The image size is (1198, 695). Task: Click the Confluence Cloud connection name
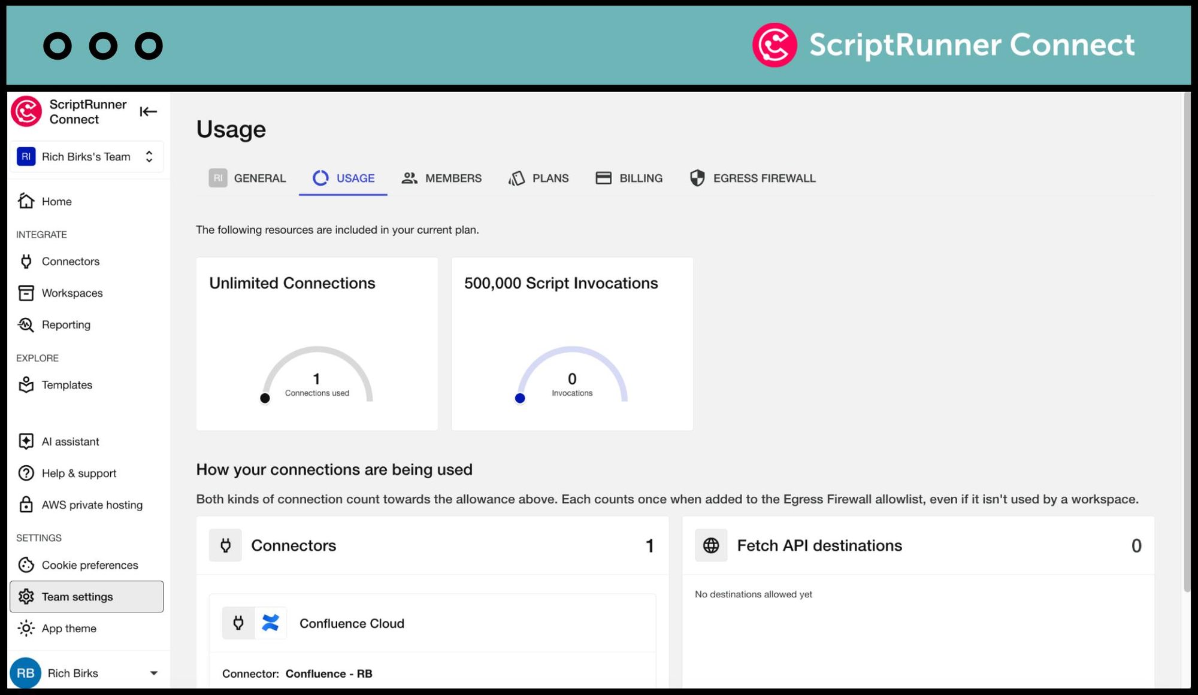click(x=352, y=624)
